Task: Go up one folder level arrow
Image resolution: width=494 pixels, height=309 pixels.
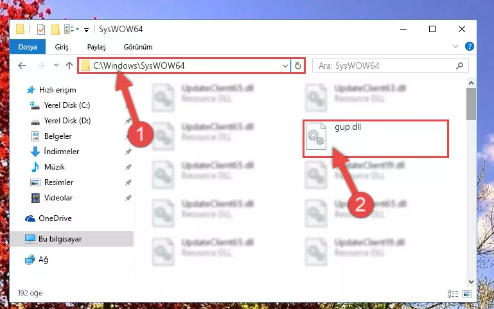Action: coord(69,66)
